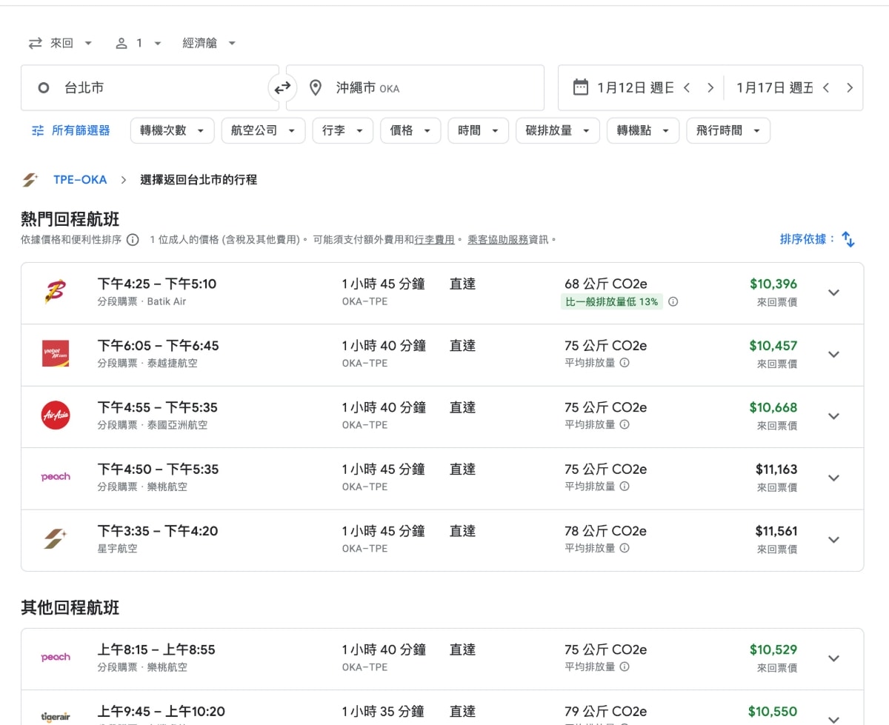
Task: Open the 價格 filter dropdown
Action: point(410,130)
